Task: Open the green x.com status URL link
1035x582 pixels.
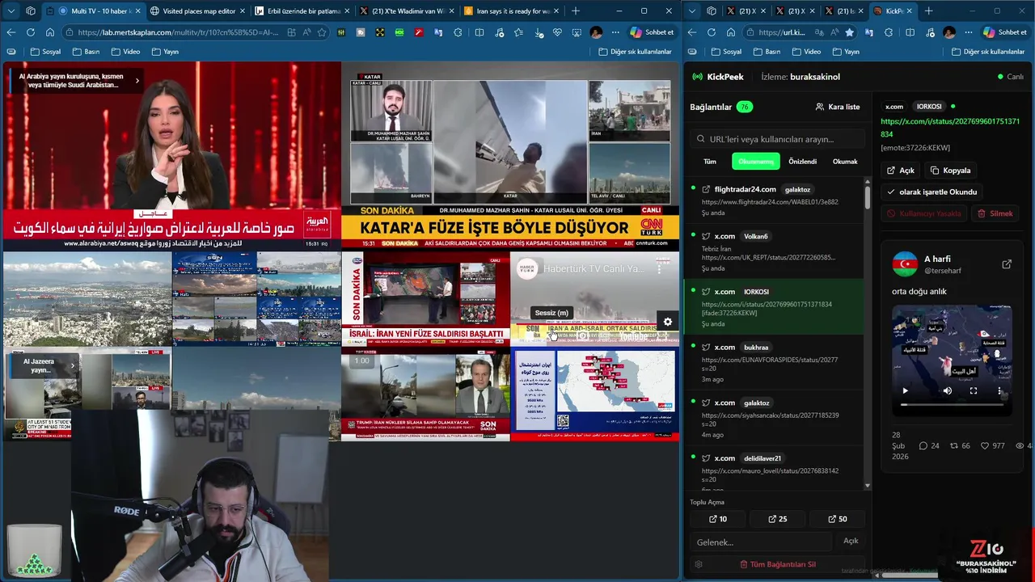Action: coord(950,128)
